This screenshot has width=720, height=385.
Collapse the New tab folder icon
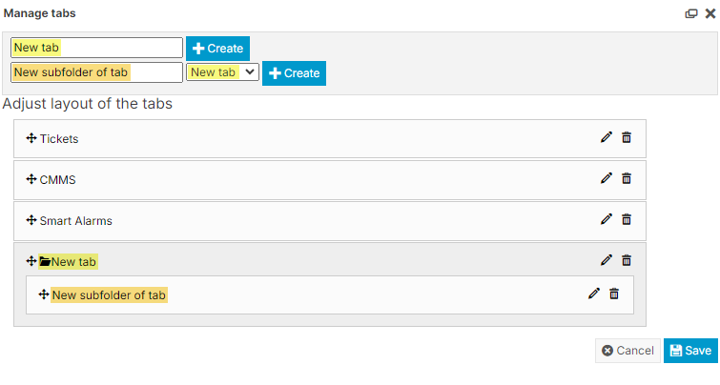(45, 261)
